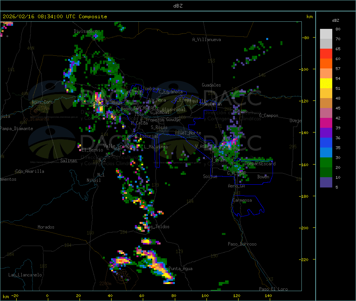Click the dBZ title at the top
The width and height of the screenshot is (356, 301).
178,6
